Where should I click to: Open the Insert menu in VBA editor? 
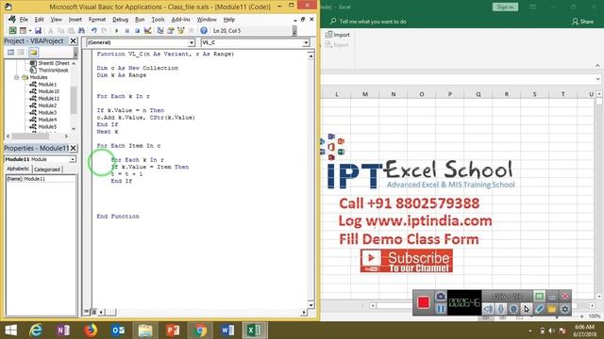(75, 19)
